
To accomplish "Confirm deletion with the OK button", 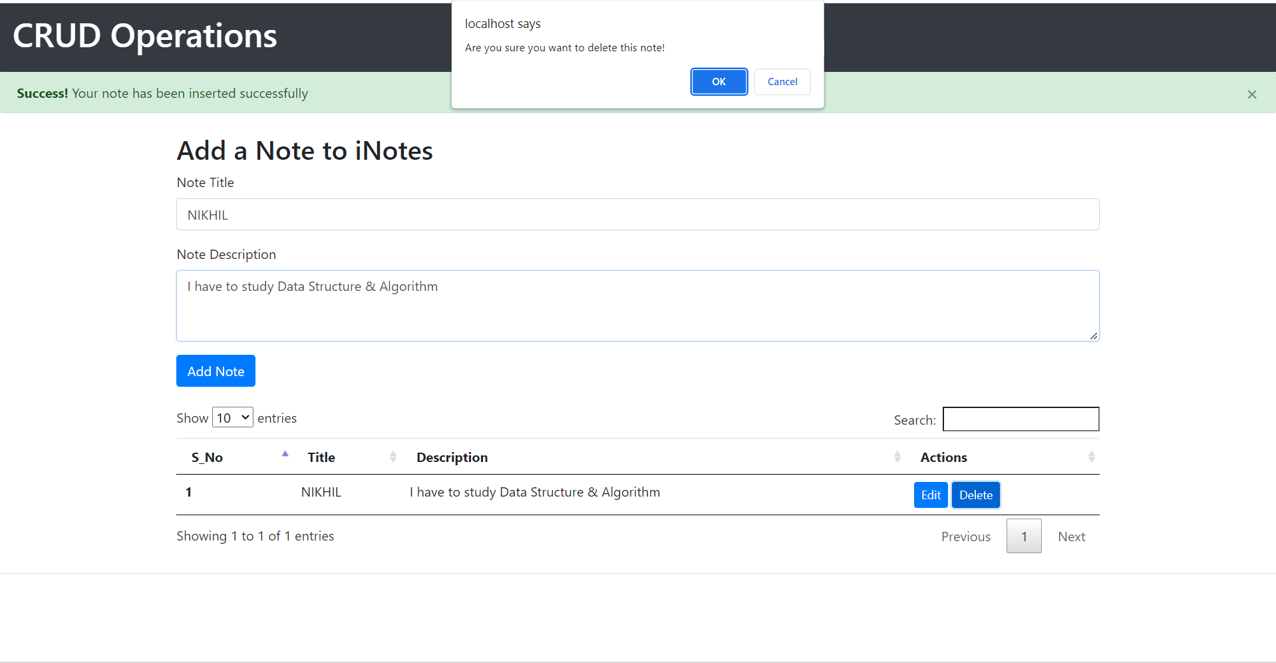I will (x=718, y=82).
